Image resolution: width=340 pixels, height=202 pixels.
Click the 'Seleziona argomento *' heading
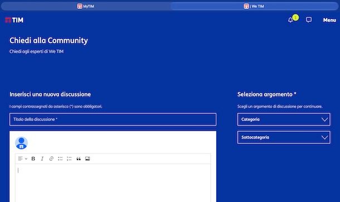[x=267, y=94]
